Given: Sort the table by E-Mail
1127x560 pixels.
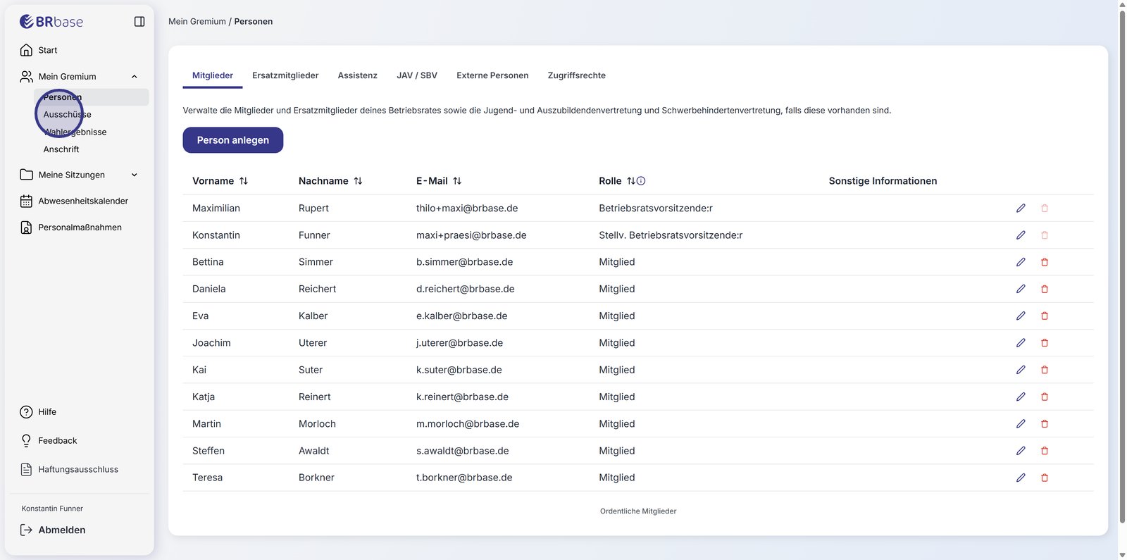Looking at the screenshot, I should [x=457, y=181].
